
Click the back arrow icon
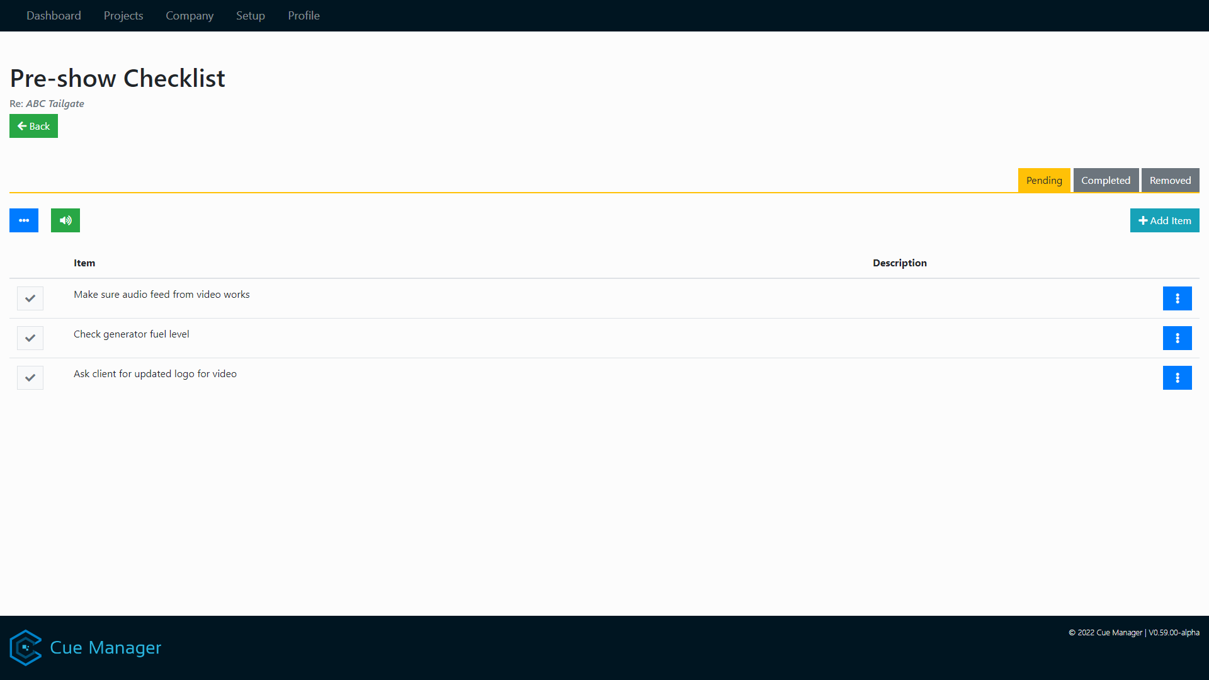pyautogui.click(x=22, y=126)
